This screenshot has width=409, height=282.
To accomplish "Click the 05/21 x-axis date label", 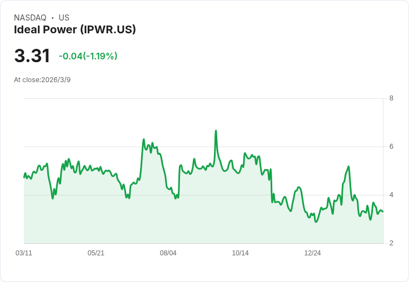I will click(96, 253).
